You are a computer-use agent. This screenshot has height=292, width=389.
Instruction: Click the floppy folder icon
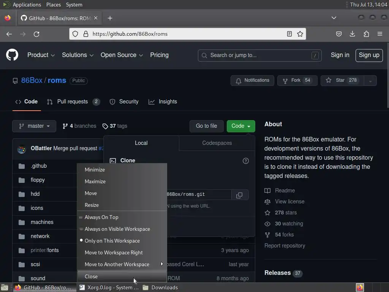pos(22,180)
